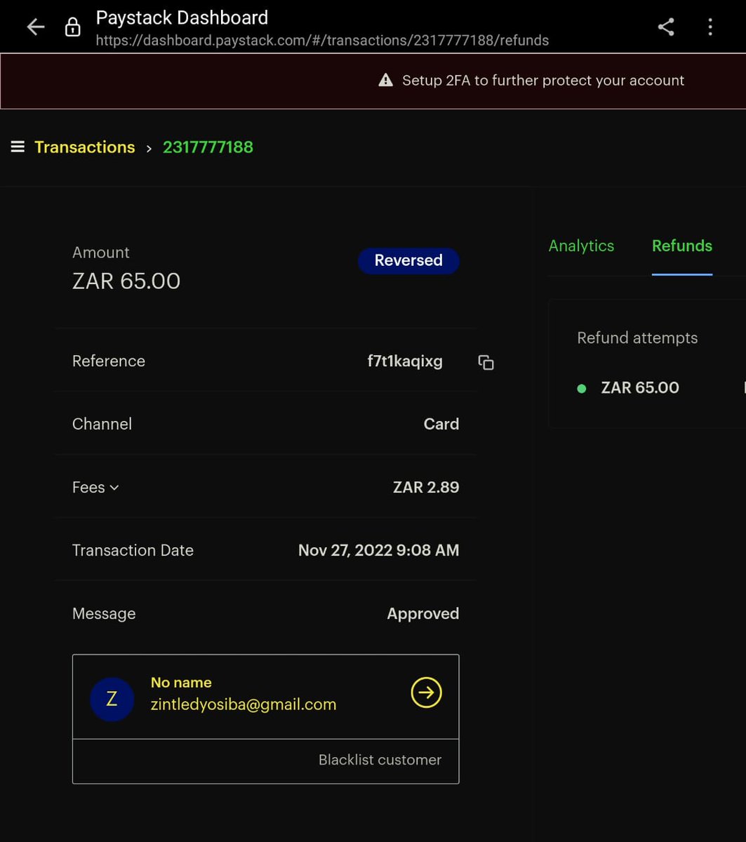Tap the 2FA warning triangle icon
The image size is (746, 842).
coord(385,80)
